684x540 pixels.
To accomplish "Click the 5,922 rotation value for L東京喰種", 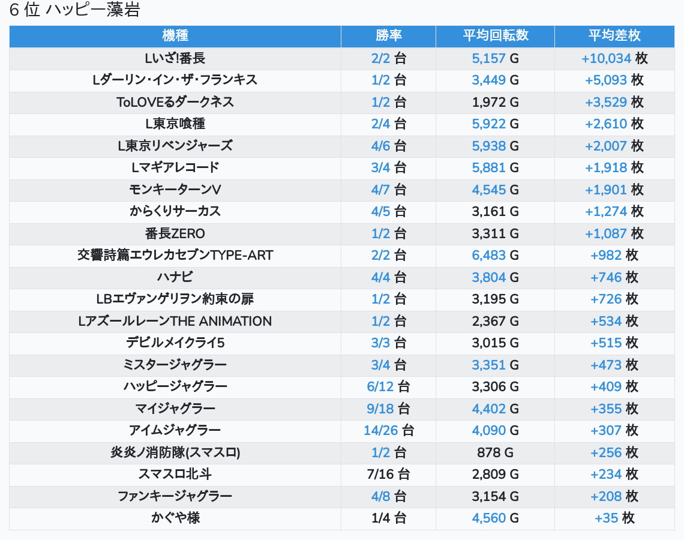I will click(x=488, y=124).
